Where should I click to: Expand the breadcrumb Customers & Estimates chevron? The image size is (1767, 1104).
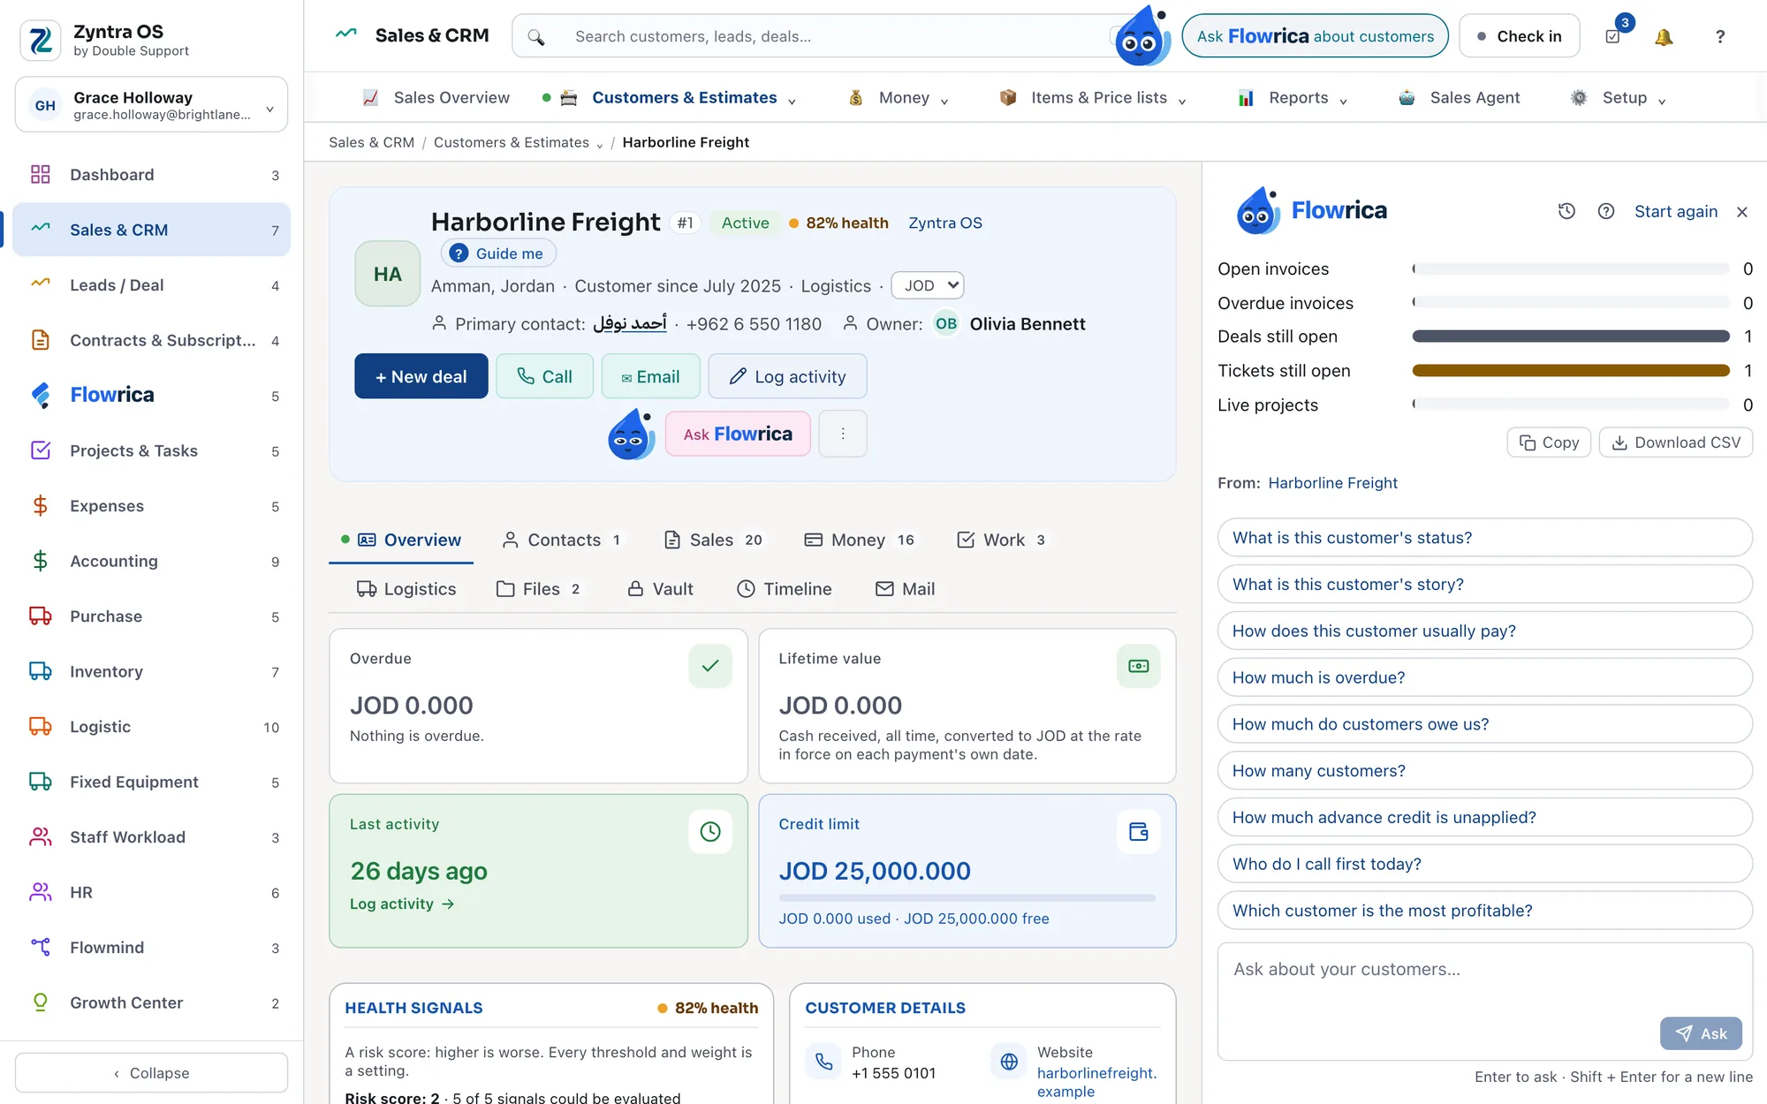pos(600,145)
